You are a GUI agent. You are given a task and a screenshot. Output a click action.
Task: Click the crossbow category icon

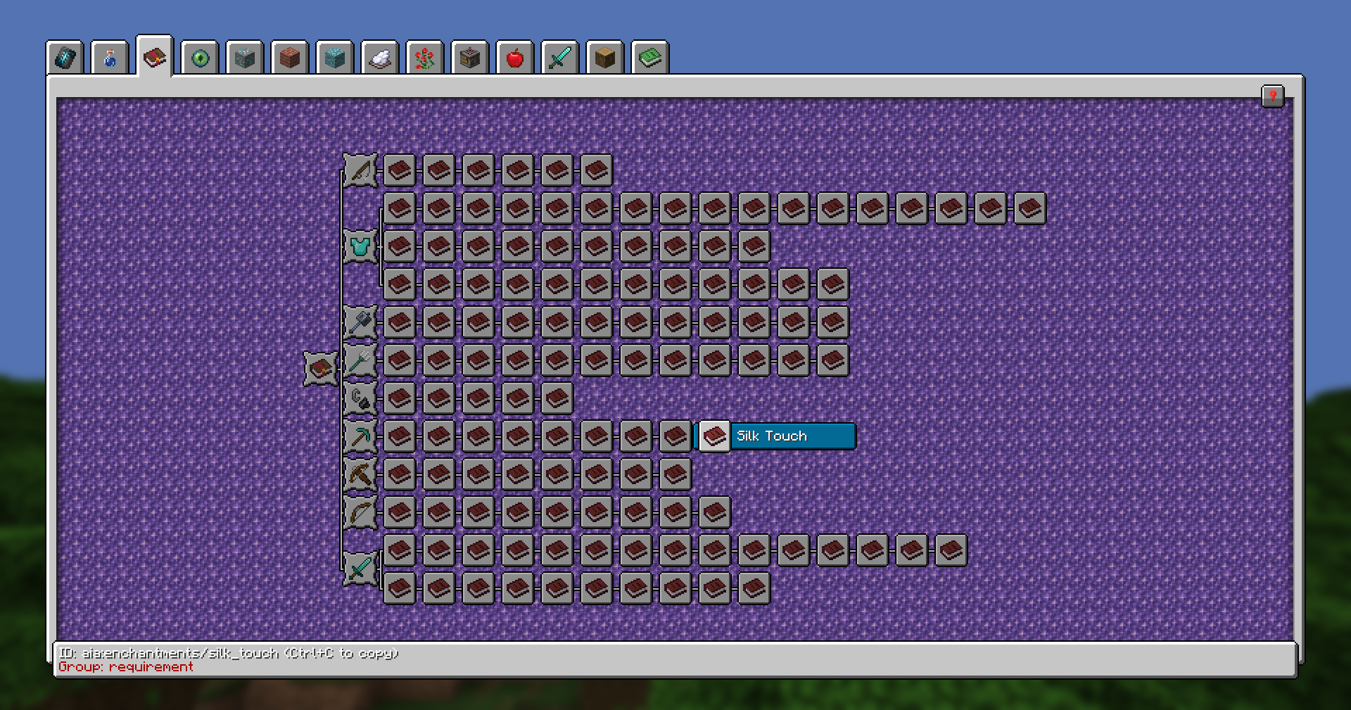360,474
